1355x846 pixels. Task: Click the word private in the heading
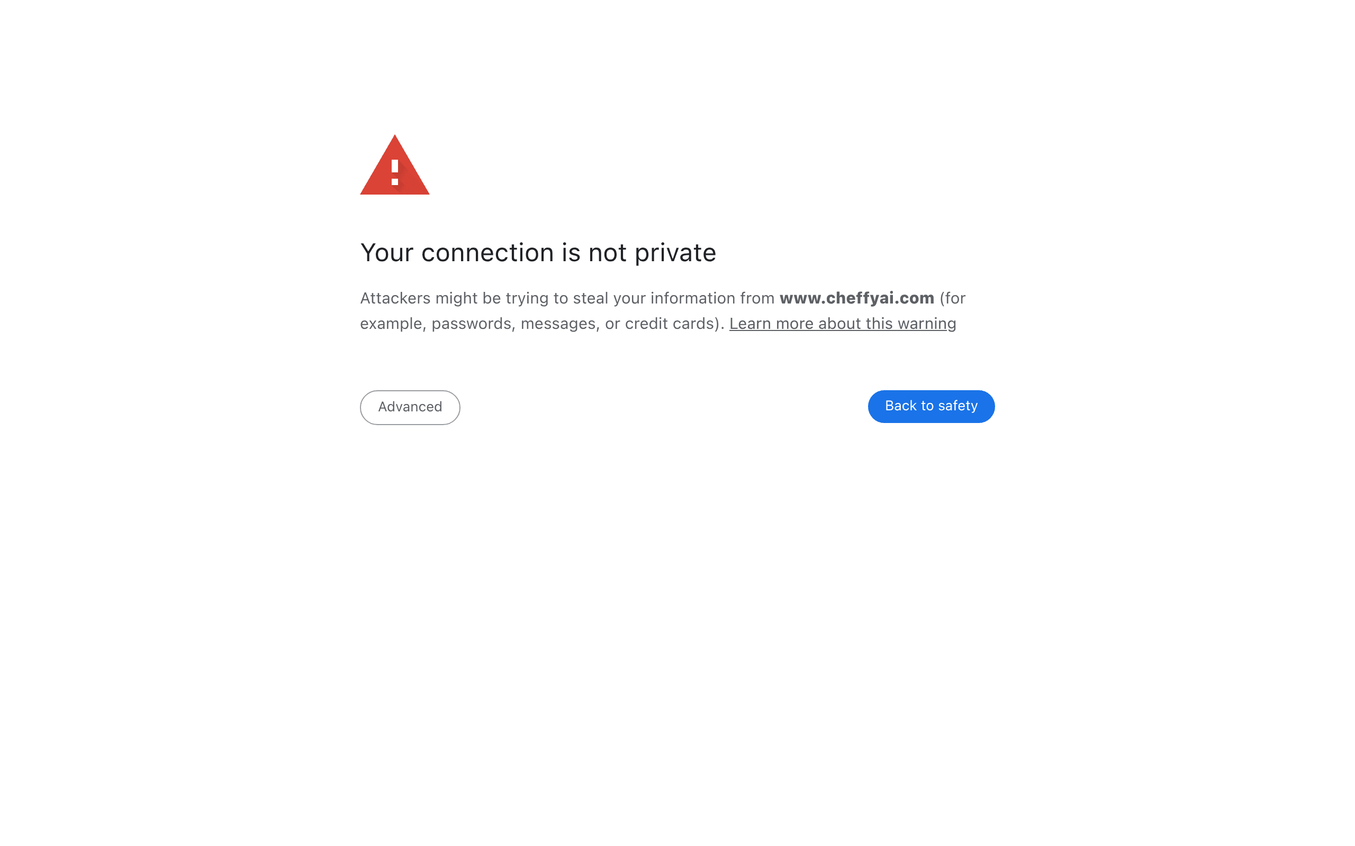[675, 253]
